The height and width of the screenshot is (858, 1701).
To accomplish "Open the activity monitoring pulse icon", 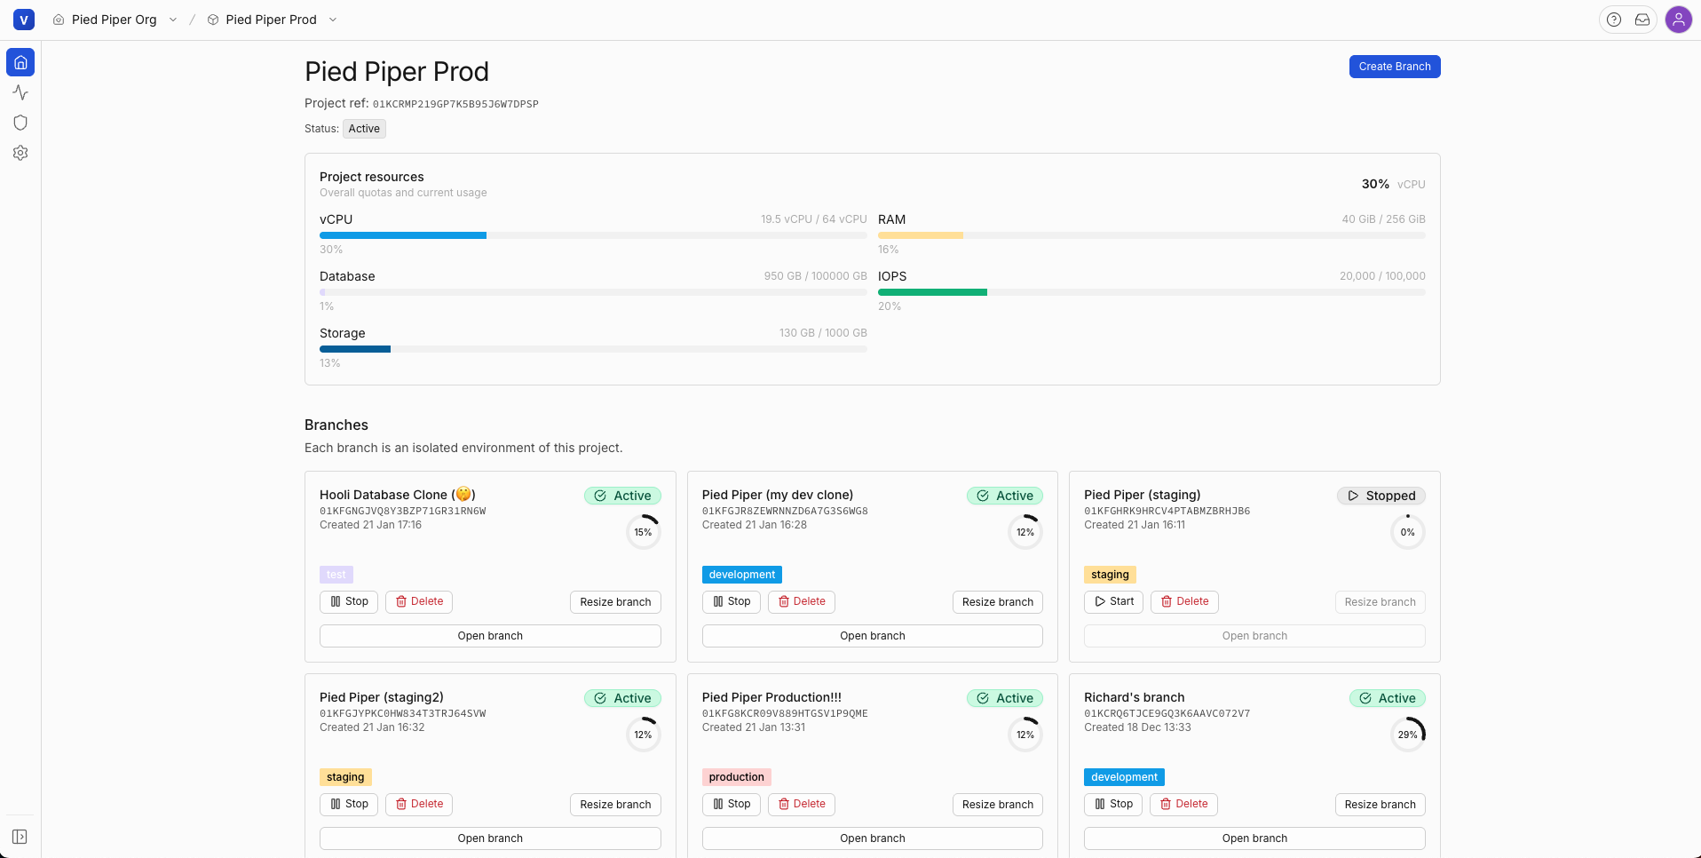I will [x=20, y=92].
